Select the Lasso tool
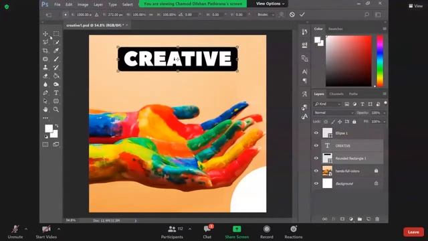The height and width of the screenshot is (241, 428). (x=45, y=42)
